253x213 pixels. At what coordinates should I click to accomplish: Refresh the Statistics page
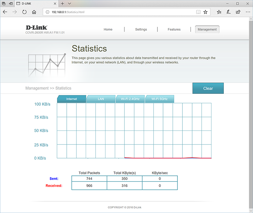[24, 12]
